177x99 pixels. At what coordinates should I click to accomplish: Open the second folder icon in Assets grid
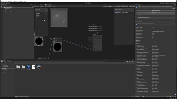click(23, 67)
